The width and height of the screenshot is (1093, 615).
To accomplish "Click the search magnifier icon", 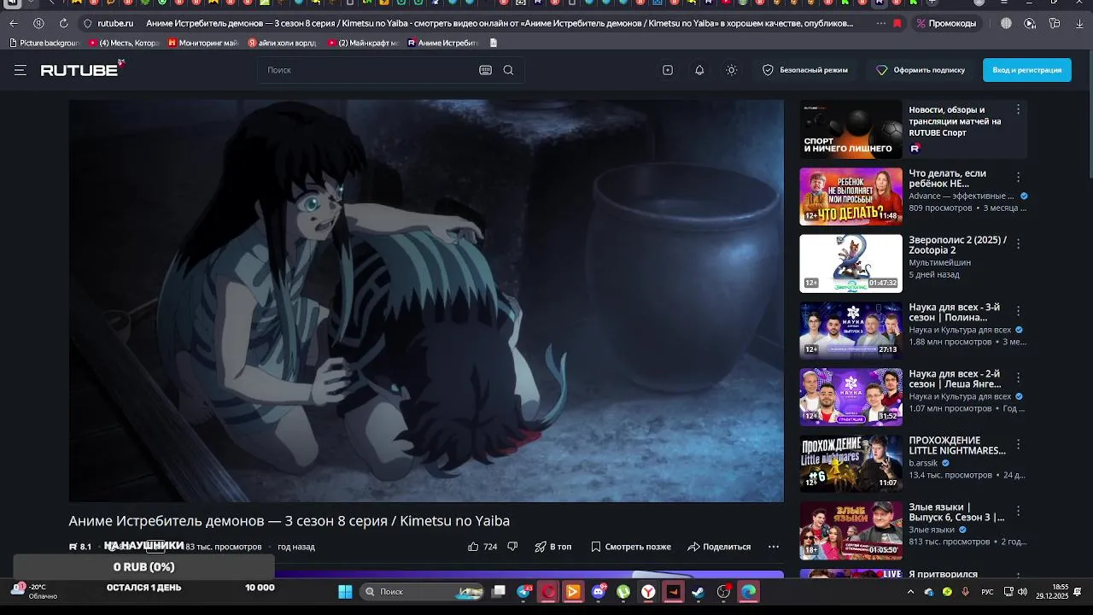I will tap(508, 70).
